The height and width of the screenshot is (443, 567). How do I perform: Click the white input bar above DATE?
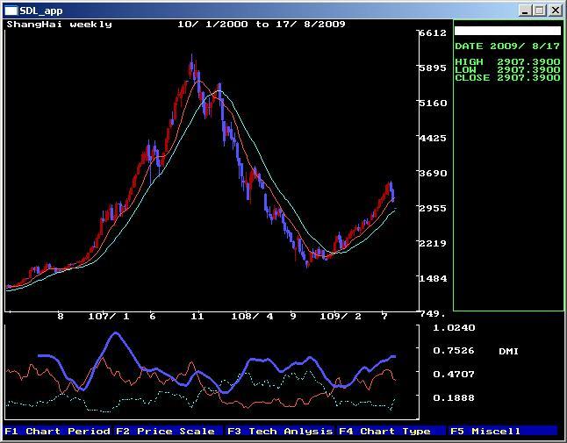(x=507, y=31)
